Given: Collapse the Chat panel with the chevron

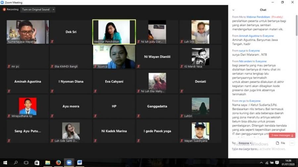Looking at the screenshot, I should coord(233,10).
